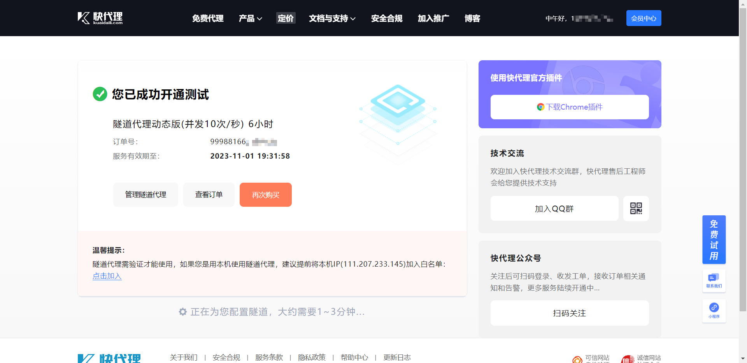This screenshot has height=363, width=747.
Task: Click the 使用快代理官方插件 banner title
Action: click(x=526, y=78)
